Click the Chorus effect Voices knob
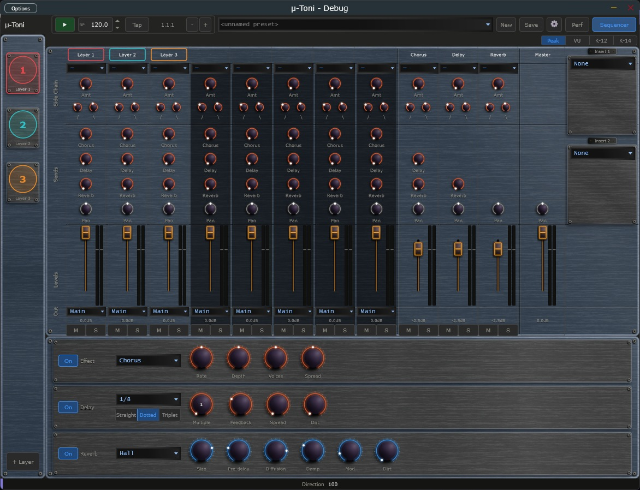This screenshot has width=640, height=490. click(x=276, y=358)
